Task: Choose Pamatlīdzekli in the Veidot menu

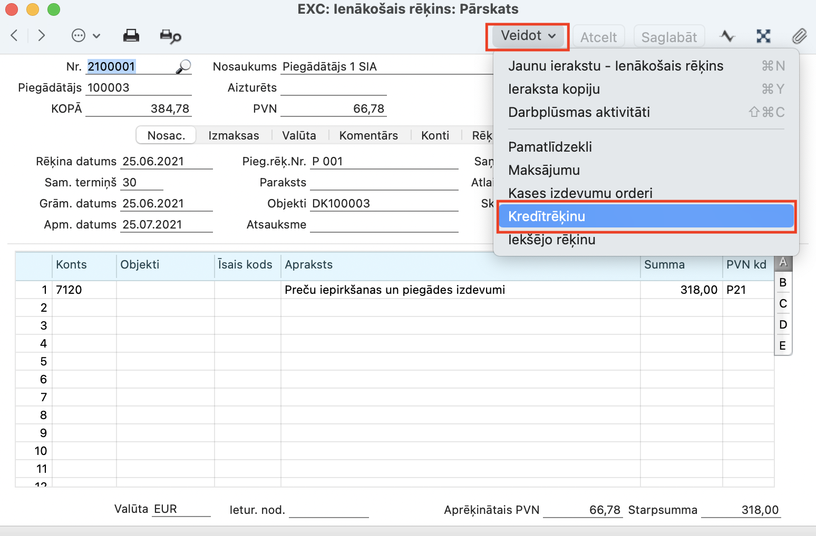Action: (550, 147)
